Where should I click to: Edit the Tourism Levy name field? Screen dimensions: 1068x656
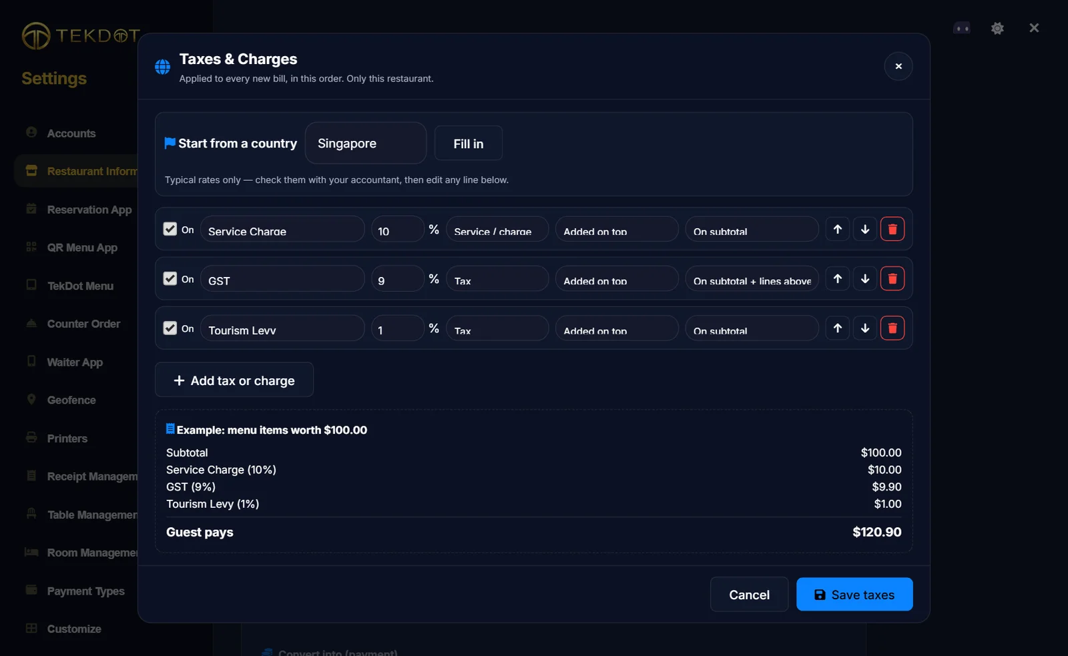[x=282, y=328]
